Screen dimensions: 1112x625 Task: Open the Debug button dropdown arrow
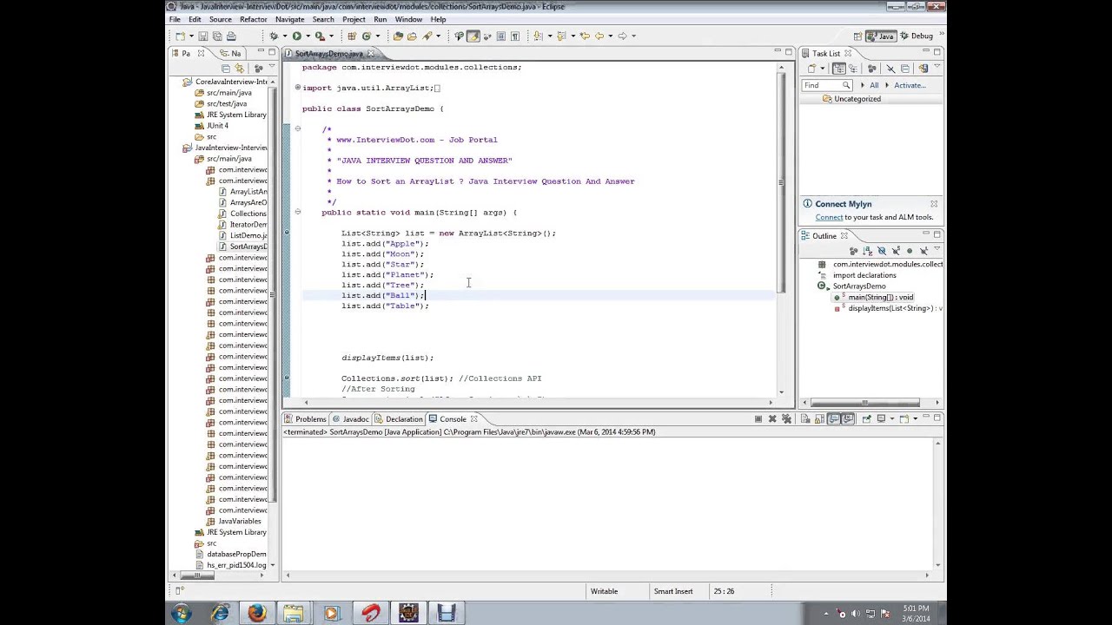pos(284,36)
